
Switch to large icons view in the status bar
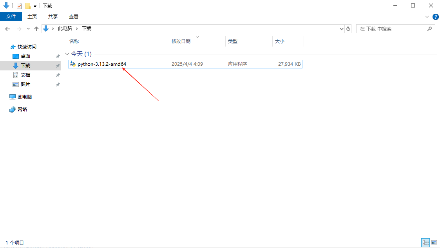coord(434,243)
